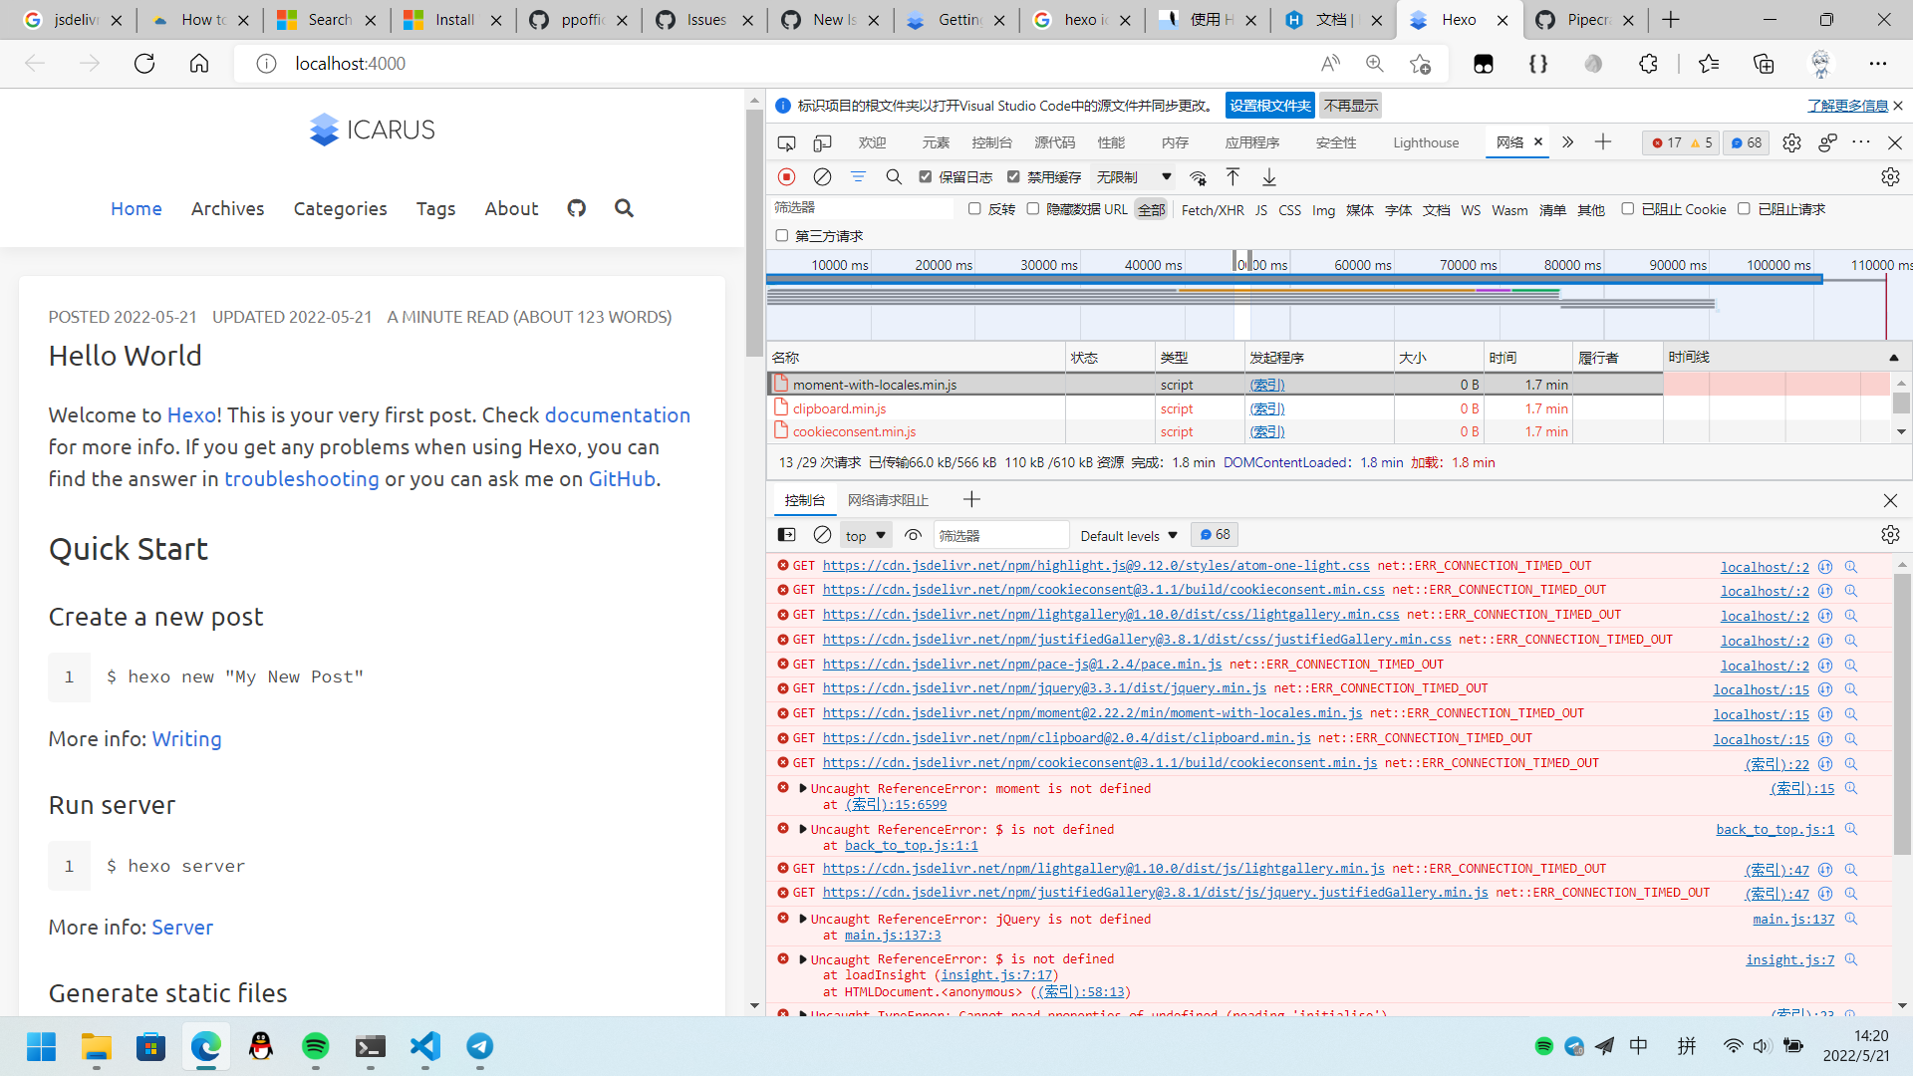This screenshot has width=1913, height=1076.
Task: Open DevTools inspect element picker icon
Action: click(786, 142)
